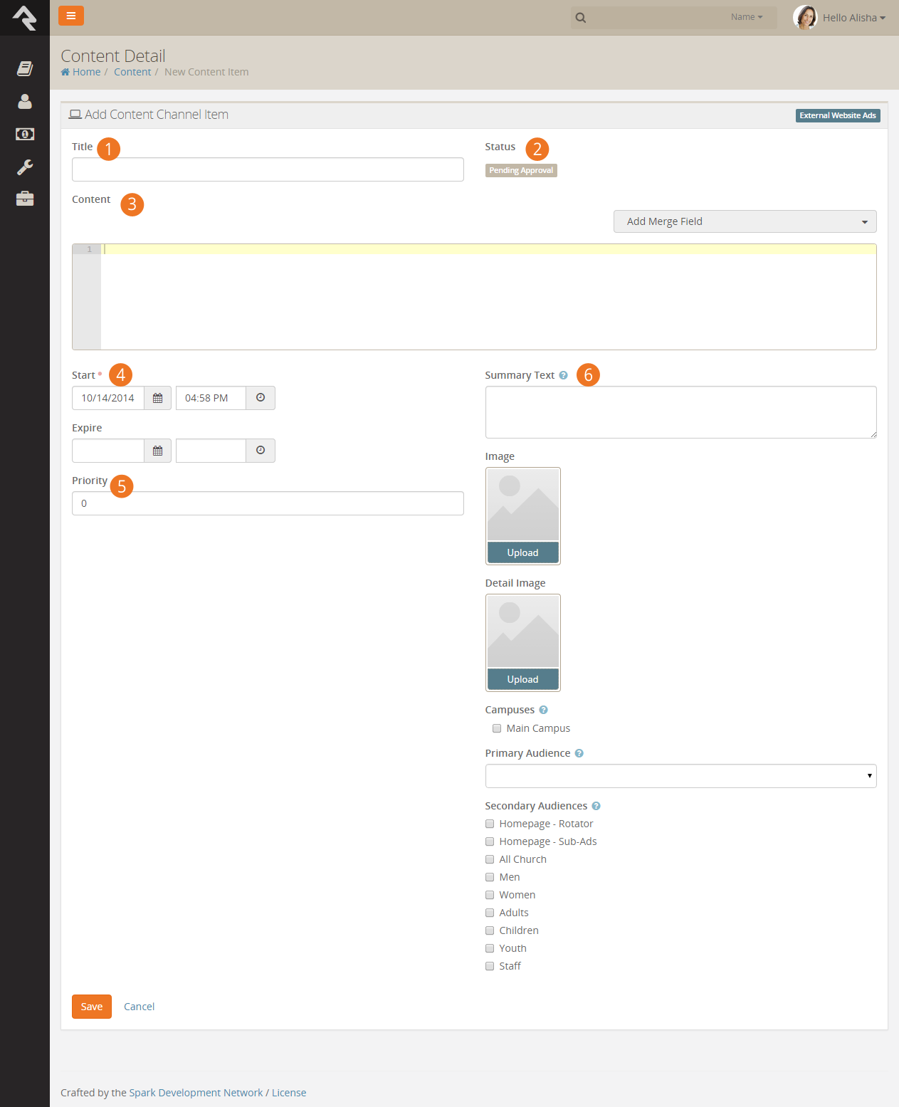Open the Expire time clock picker
Screen dimensions: 899x1107
(261, 451)
